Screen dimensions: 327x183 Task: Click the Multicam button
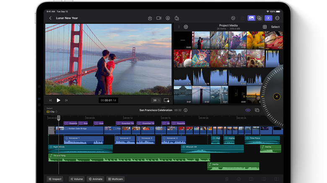(115, 179)
